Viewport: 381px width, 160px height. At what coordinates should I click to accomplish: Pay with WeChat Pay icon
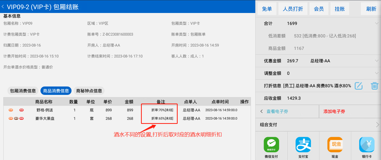click(271, 145)
